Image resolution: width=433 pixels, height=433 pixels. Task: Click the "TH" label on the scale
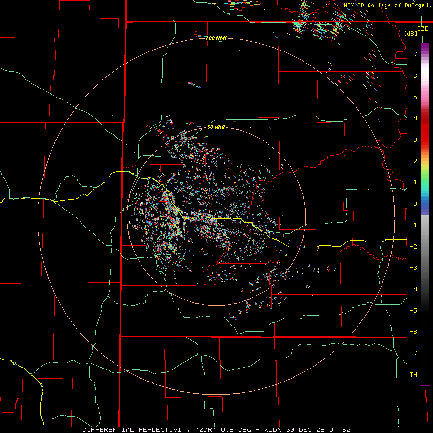click(x=413, y=374)
